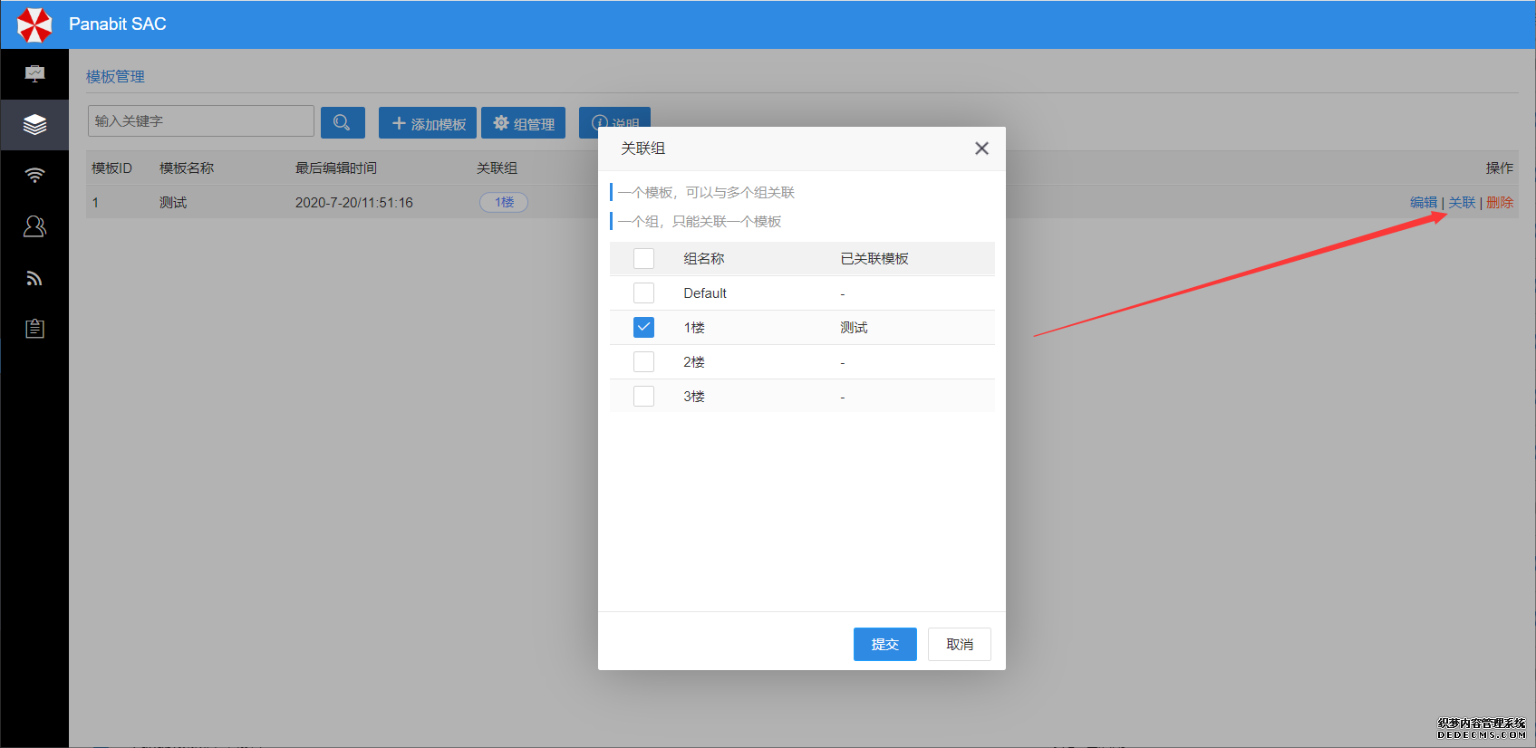Click the 编辑 edit link
The image size is (1536, 748).
coord(1424,203)
